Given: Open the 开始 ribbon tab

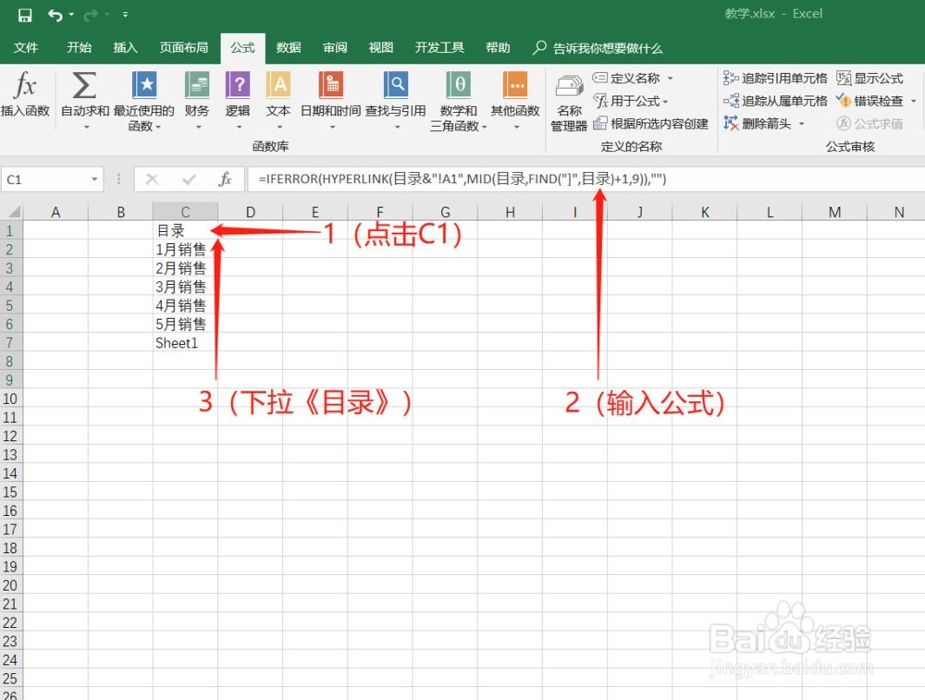Looking at the screenshot, I should [79, 47].
